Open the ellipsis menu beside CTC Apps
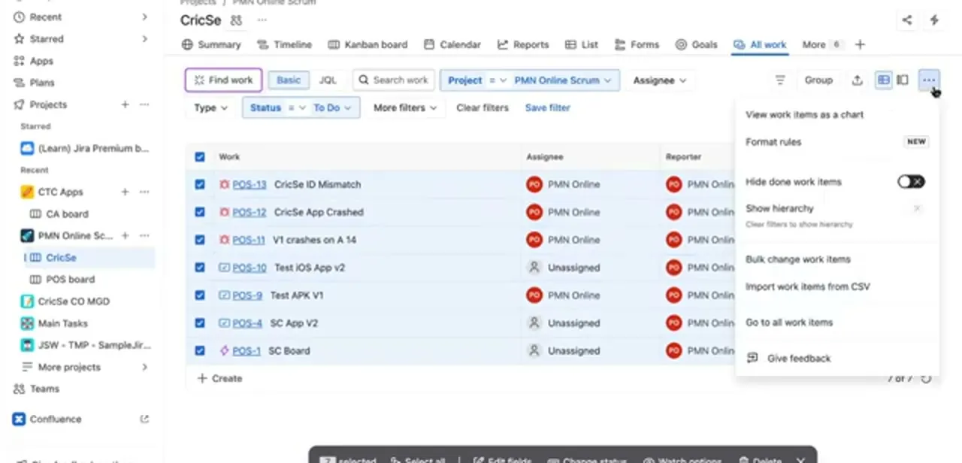 [x=144, y=192]
